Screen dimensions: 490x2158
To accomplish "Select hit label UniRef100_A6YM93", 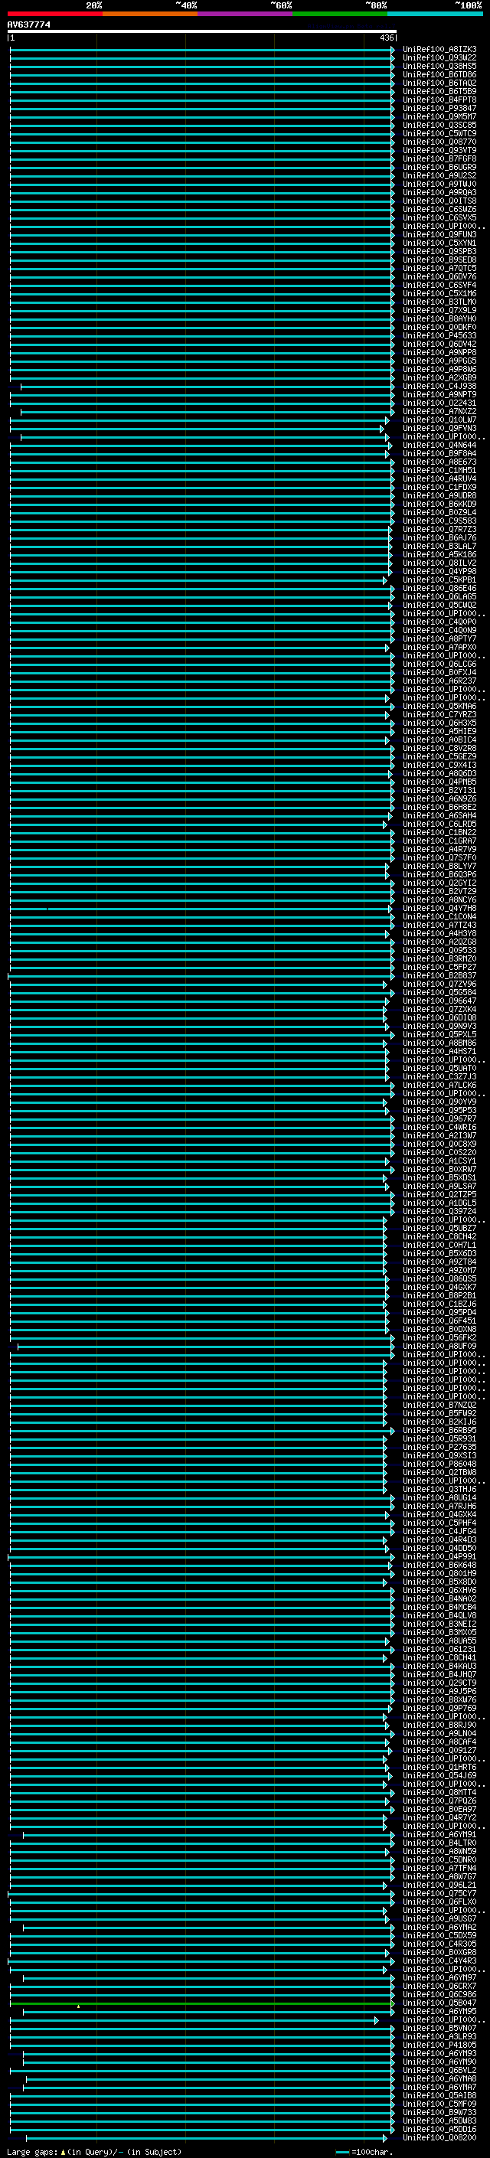I will click(x=439, y=2052).
